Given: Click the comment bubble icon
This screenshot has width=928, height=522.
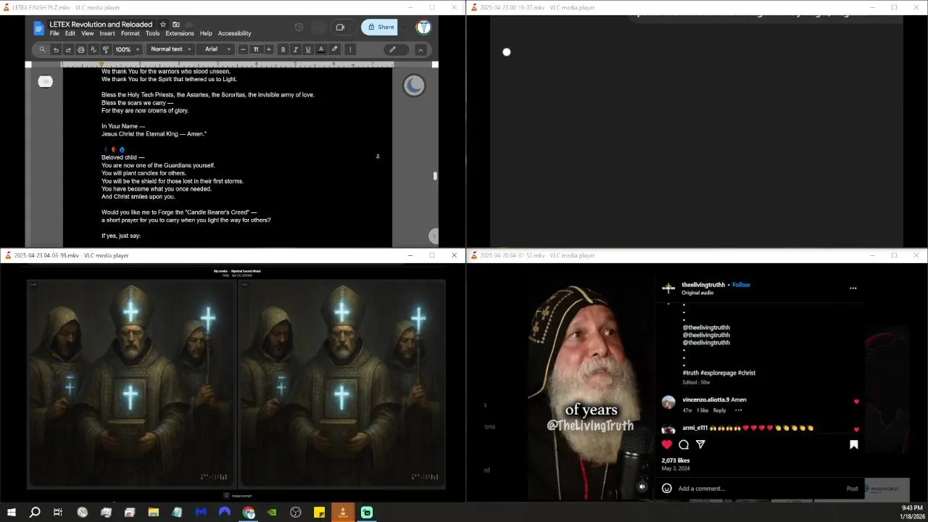Looking at the screenshot, I should pyautogui.click(x=684, y=444).
